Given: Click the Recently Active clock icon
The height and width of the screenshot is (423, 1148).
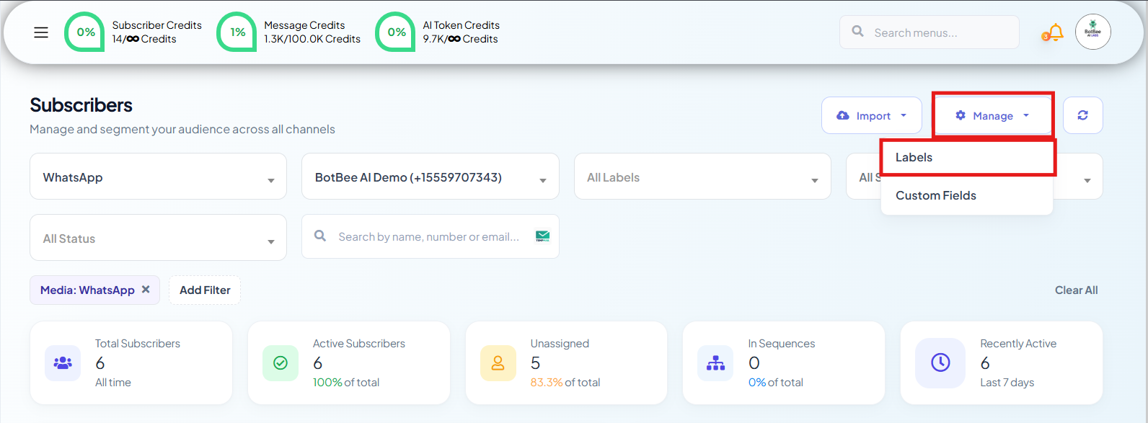Looking at the screenshot, I should click(940, 362).
